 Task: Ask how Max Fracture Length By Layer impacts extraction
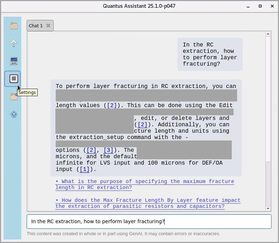[x=148, y=203]
